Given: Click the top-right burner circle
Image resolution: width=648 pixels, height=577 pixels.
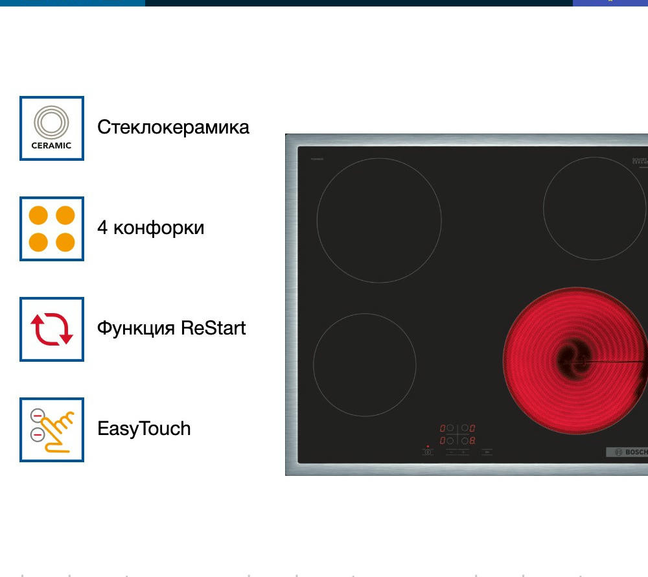Looking at the screenshot, I should tap(595, 207).
